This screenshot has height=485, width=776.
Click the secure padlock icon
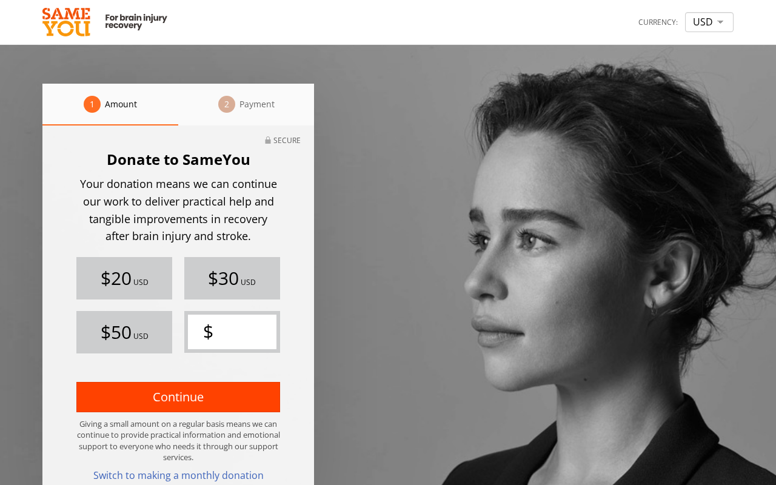pyautogui.click(x=268, y=140)
